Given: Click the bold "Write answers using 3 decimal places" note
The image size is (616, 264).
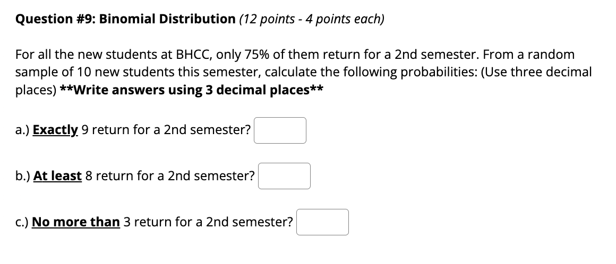Looking at the screenshot, I should tap(192, 90).
